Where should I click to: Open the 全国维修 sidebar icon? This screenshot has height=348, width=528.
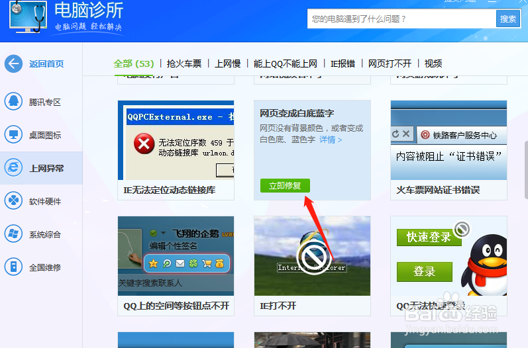pyautogui.click(x=13, y=267)
